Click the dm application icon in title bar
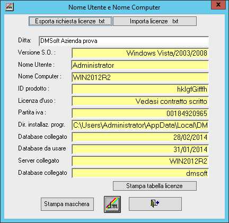 [x=9, y=7]
